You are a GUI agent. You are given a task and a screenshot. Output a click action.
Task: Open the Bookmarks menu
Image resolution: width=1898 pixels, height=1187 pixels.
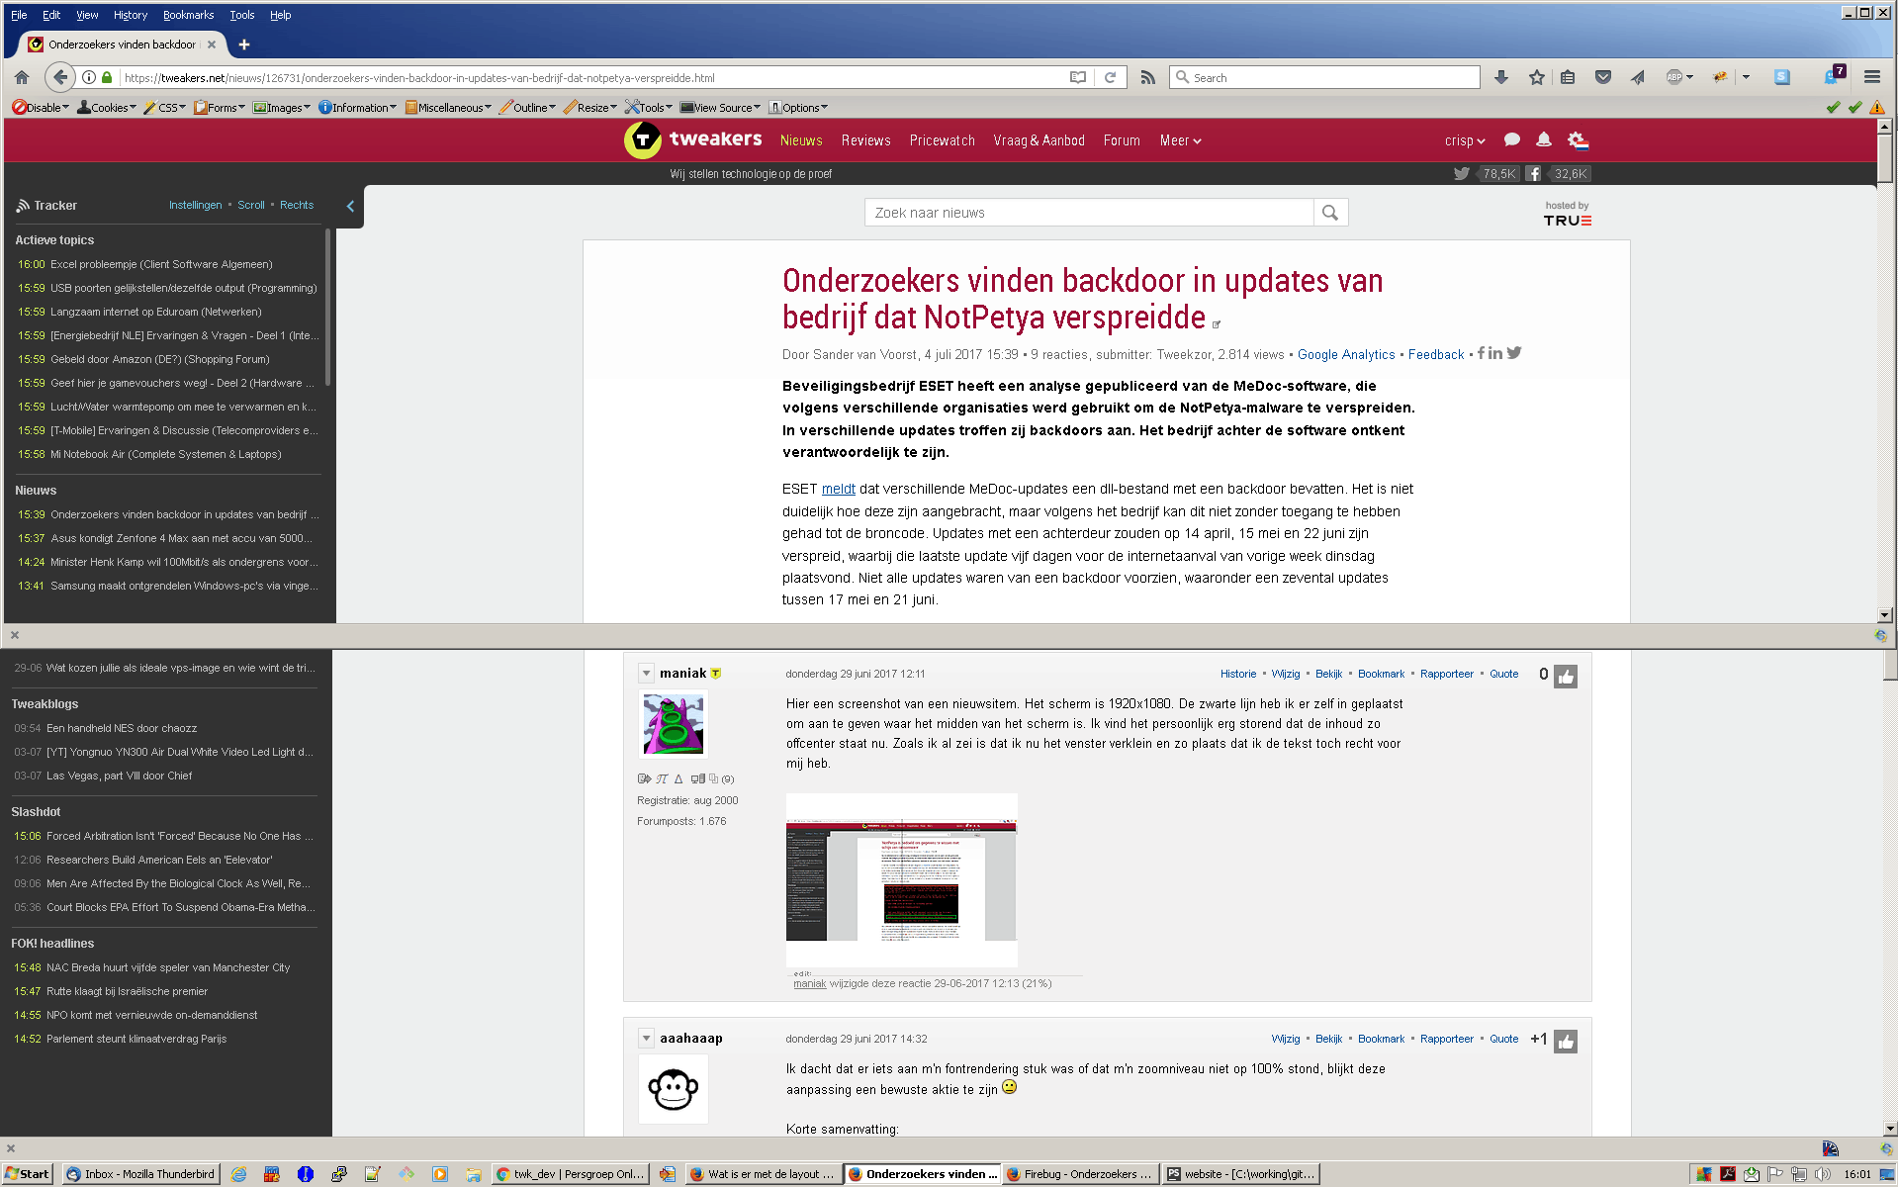click(188, 15)
